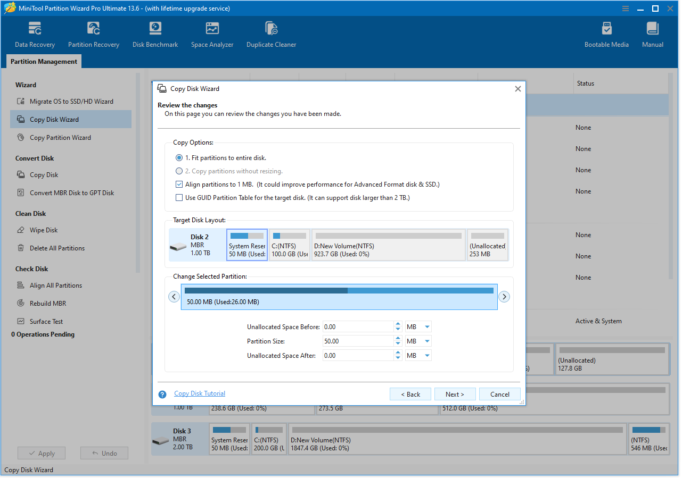Click Disk 2 drive icon in target layout
Image resolution: width=682 pixels, height=478 pixels.
(178, 247)
